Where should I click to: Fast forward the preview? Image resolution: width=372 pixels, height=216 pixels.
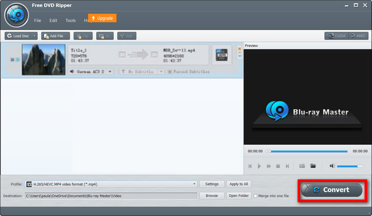[x=268, y=166]
